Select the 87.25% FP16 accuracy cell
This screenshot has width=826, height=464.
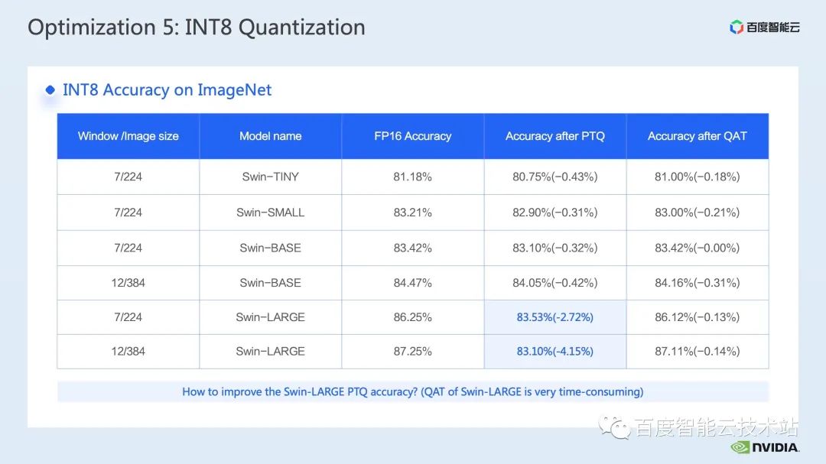pyautogui.click(x=413, y=352)
